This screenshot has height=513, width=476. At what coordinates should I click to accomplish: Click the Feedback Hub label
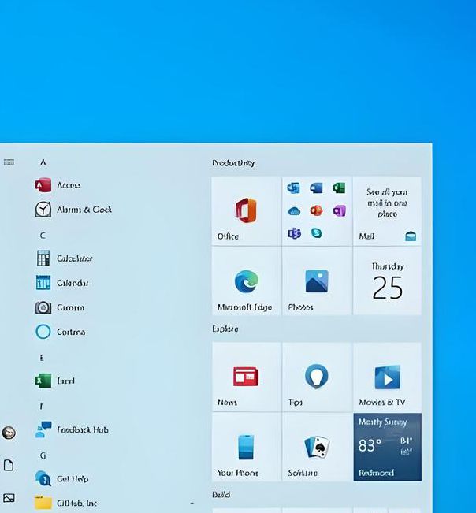coord(83,429)
